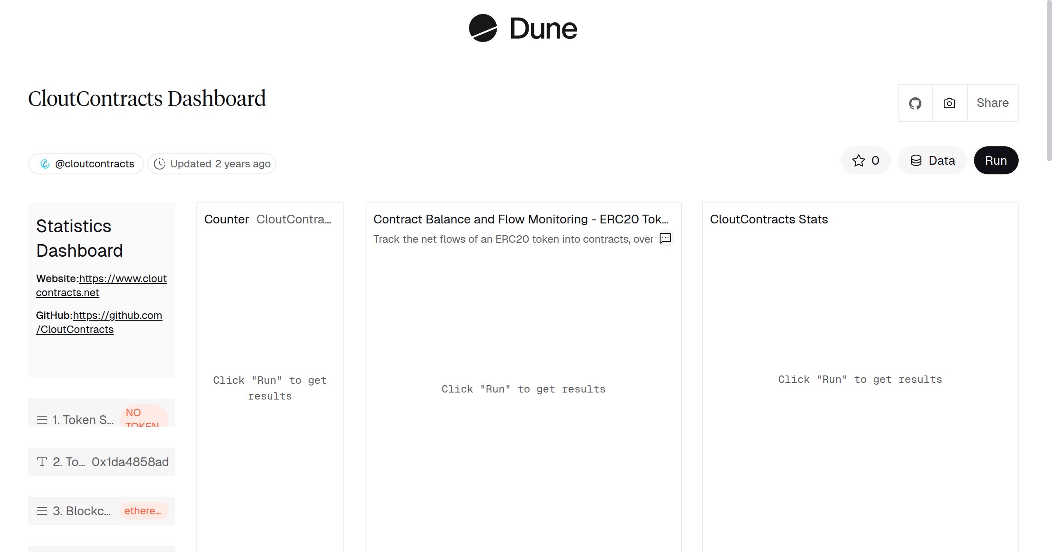
Task: Open the @cloutcontracts author profile
Action: 95,163
